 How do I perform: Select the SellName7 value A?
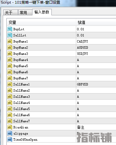click(78, 121)
